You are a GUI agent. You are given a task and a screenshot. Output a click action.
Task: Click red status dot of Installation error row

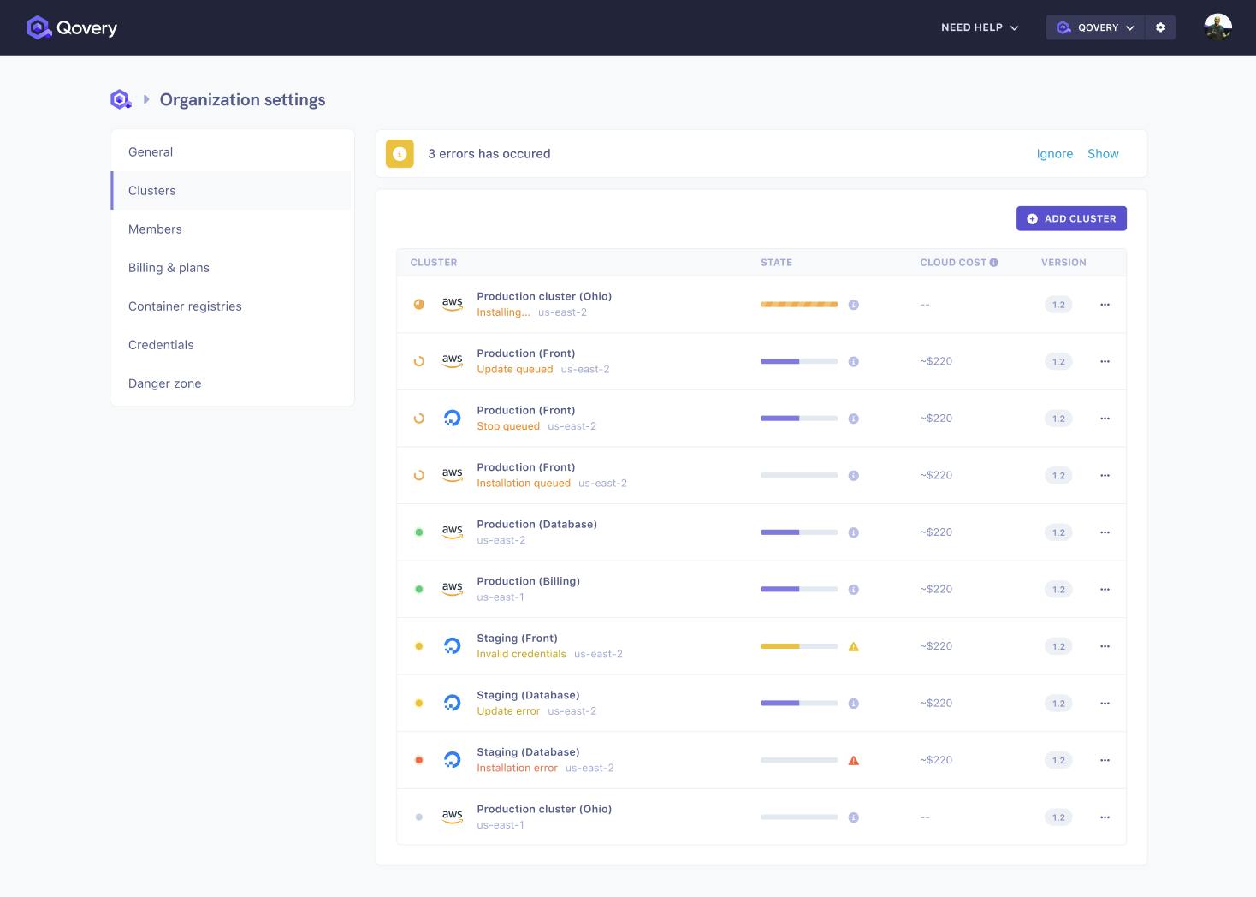419,760
